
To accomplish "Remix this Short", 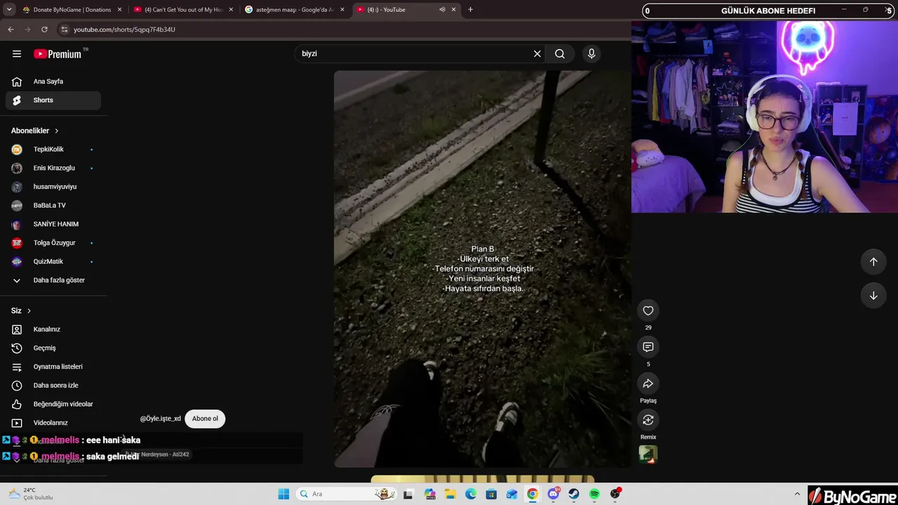I will (x=648, y=420).
